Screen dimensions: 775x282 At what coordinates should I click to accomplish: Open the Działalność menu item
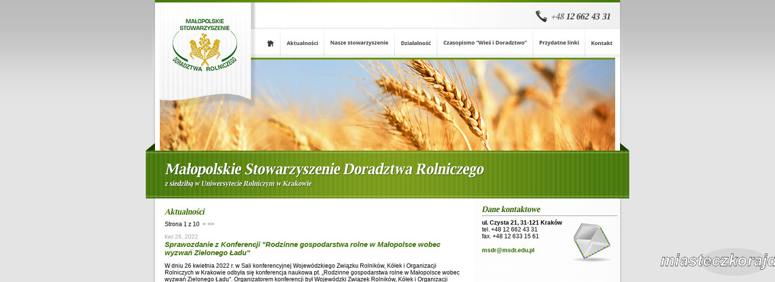tap(415, 43)
